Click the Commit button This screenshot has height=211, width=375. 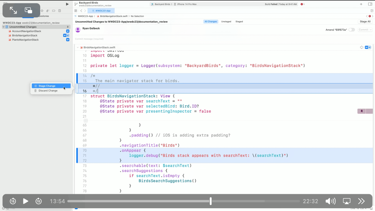coord(363,30)
